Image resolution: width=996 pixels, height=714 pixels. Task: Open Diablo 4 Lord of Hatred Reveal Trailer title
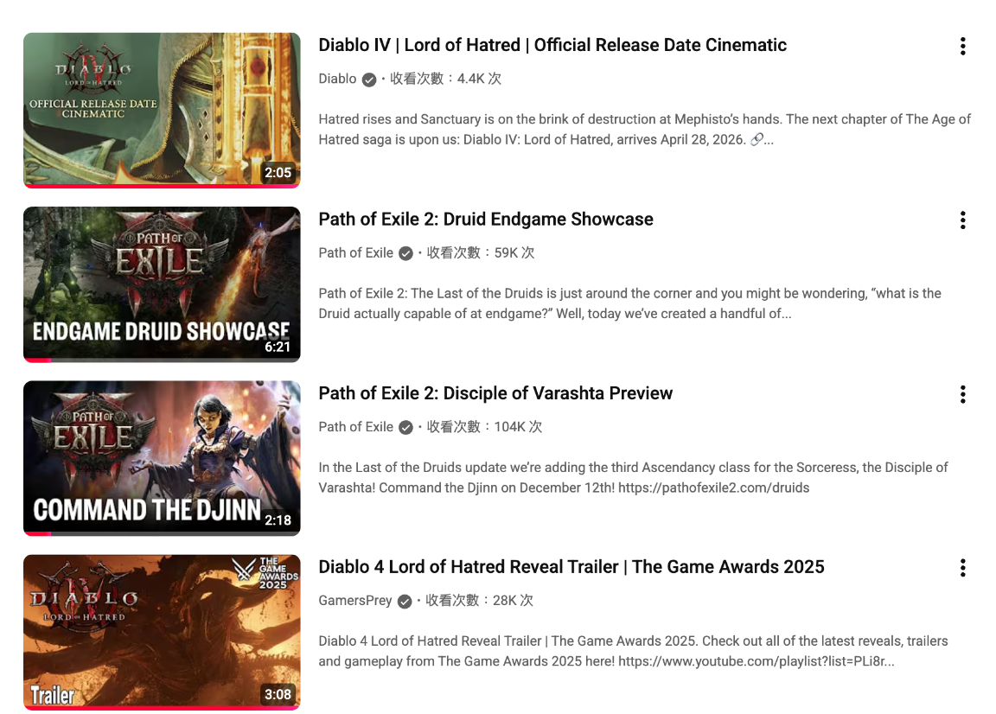(x=571, y=567)
